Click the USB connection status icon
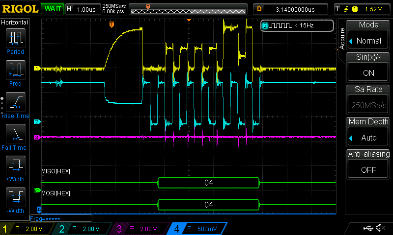The image size is (393, 235). (x=367, y=228)
